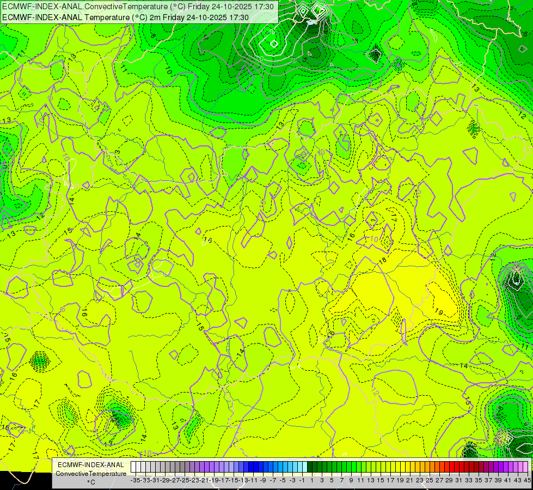Click the '-5' tick label in legend
Image resolution: width=533 pixels, height=490 pixels.
click(283, 480)
